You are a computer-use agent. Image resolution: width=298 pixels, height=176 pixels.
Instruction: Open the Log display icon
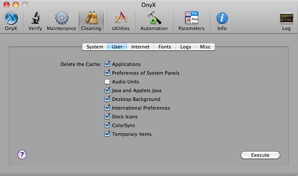[287, 18]
